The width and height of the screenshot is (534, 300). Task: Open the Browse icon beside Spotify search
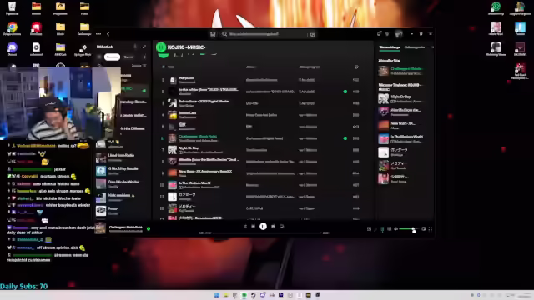click(x=313, y=34)
